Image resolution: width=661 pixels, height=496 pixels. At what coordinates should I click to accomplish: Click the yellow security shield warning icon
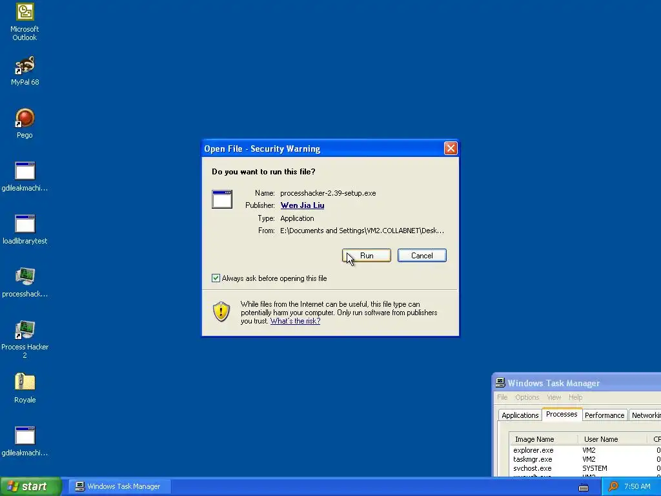point(221,312)
